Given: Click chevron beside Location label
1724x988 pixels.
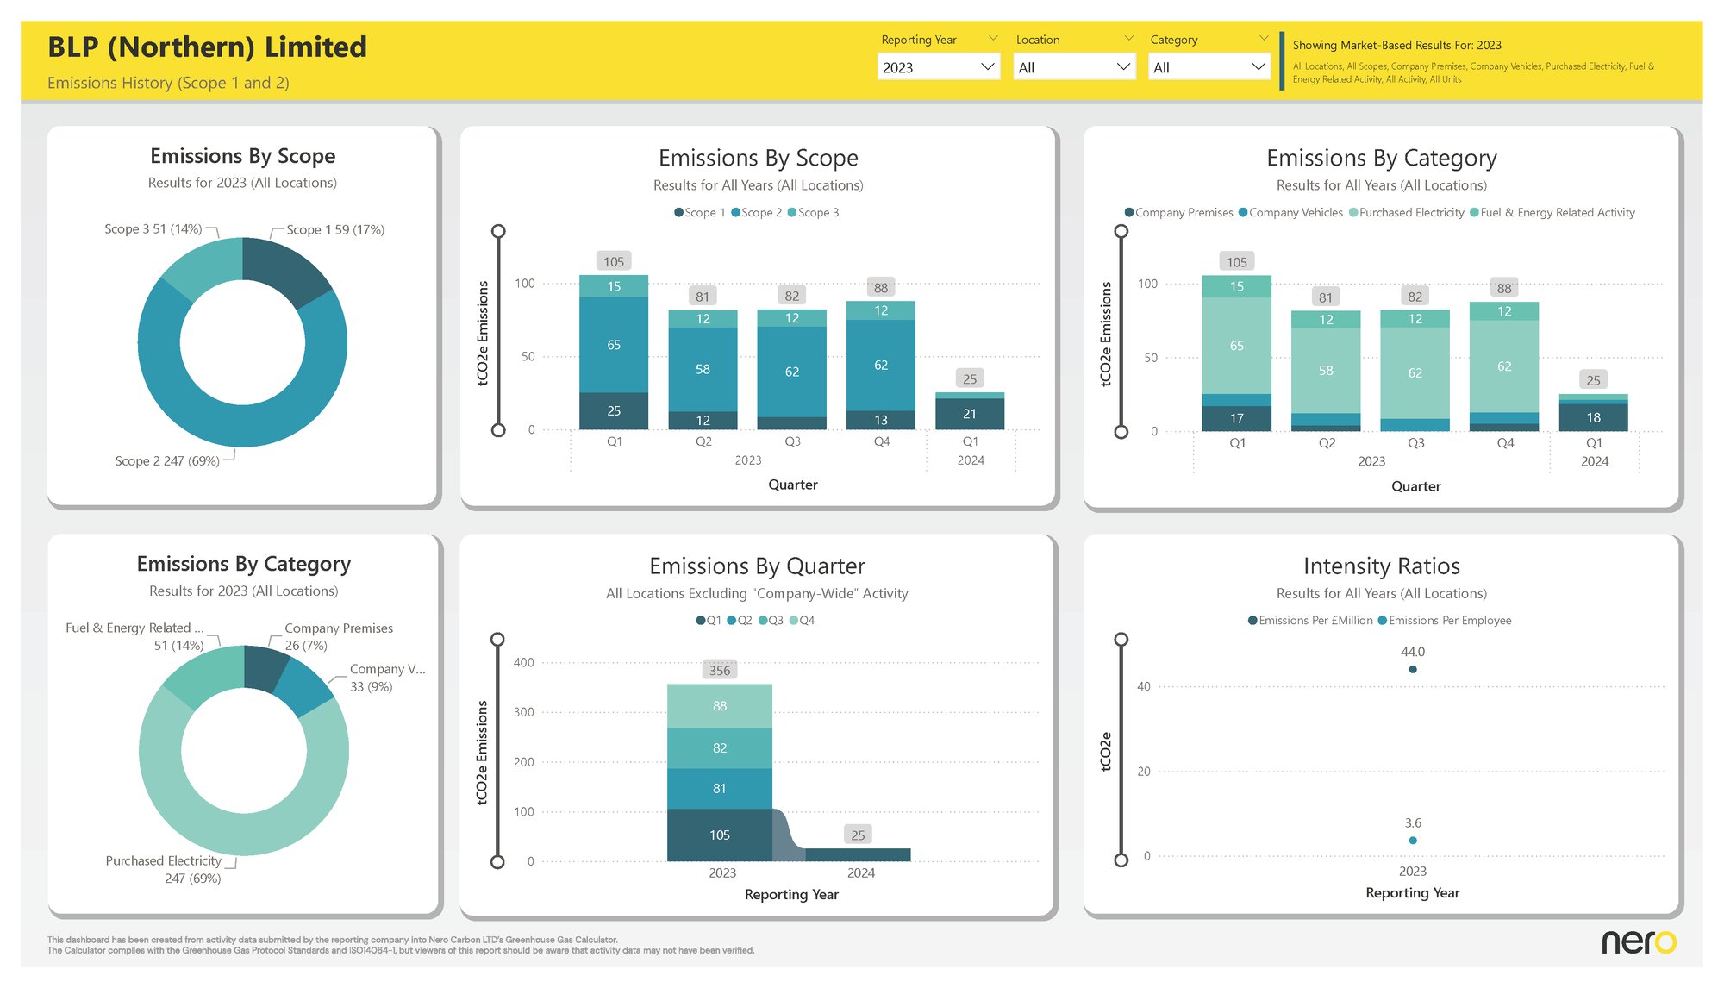Looking at the screenshot, I should click(x=1129, y=39).
